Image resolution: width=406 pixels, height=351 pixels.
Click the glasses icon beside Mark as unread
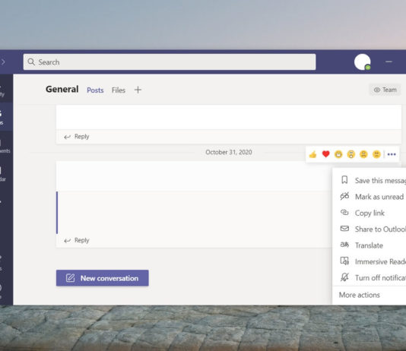click(344, 196)
